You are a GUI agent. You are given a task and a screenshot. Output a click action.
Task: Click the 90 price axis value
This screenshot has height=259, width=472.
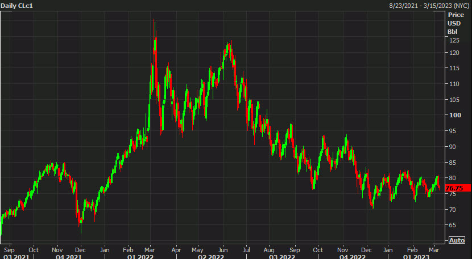pos(452,147)
